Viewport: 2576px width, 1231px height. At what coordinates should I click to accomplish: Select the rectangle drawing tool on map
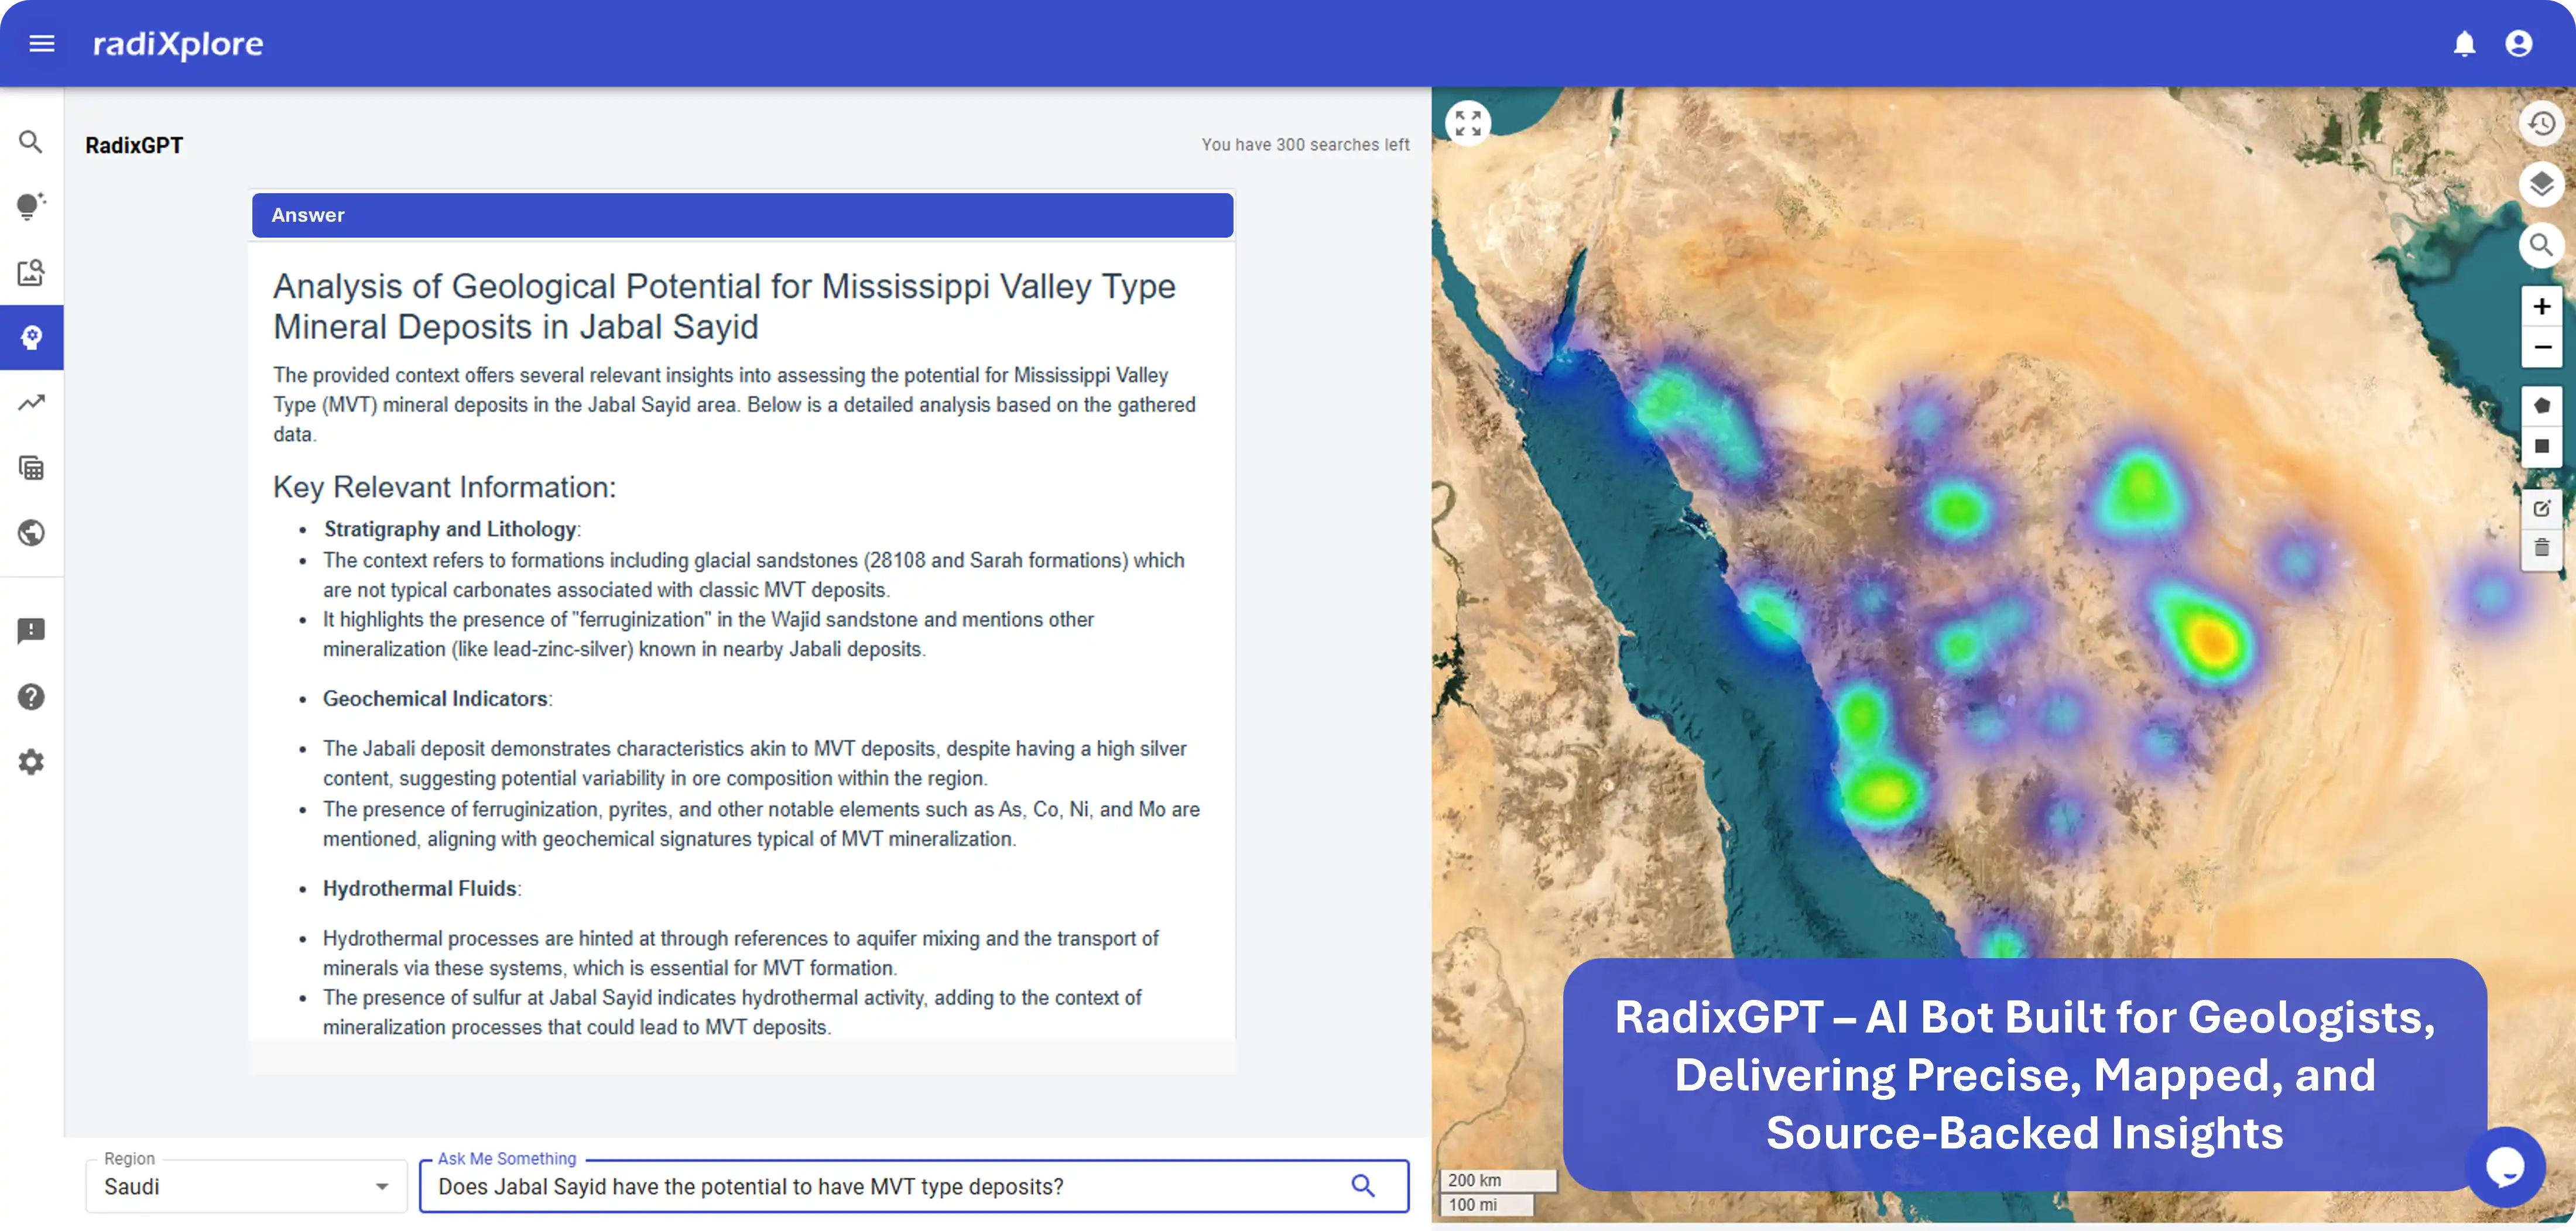coord(2541,446)
